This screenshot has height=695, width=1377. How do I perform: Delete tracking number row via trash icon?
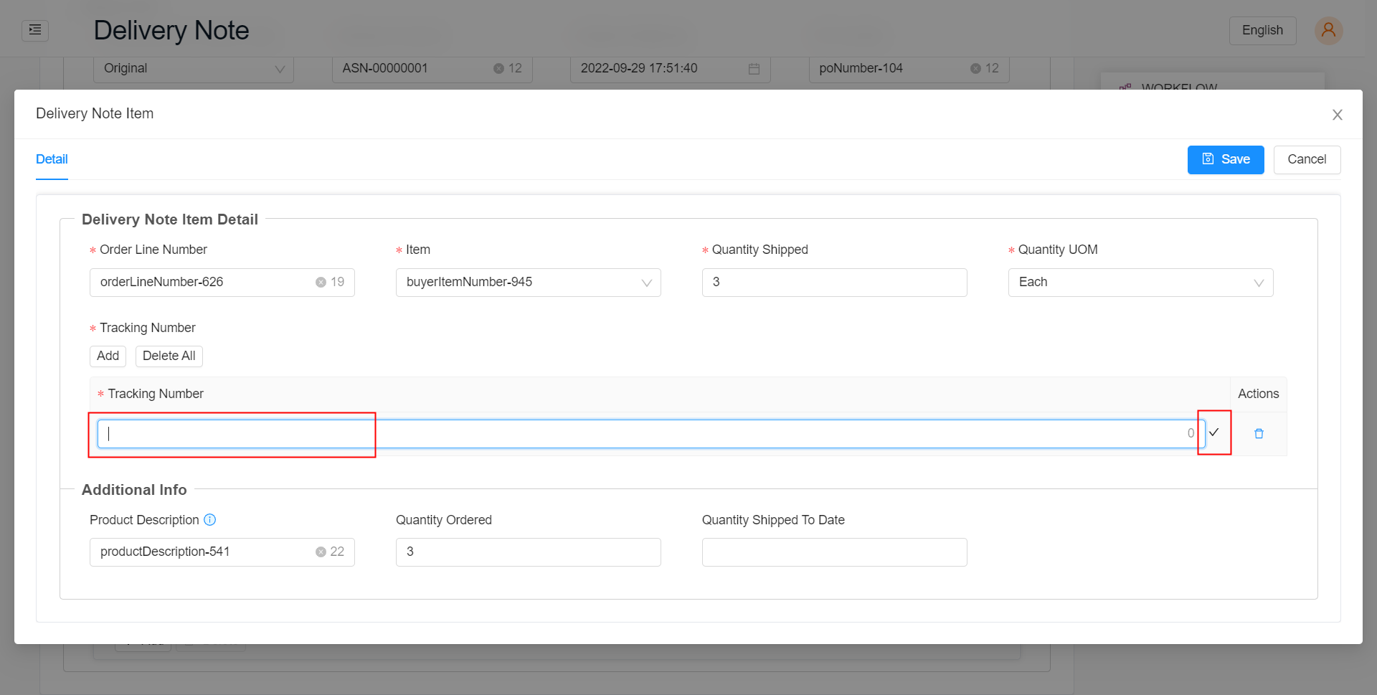click(1258, 433)
